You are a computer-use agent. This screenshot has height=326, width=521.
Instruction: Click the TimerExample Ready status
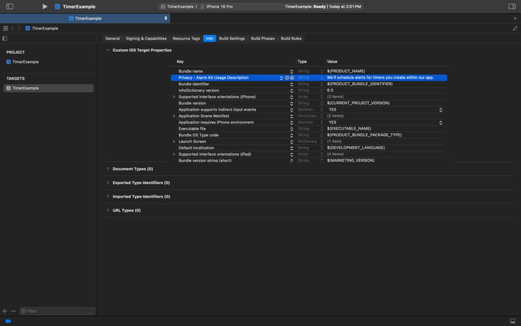pos(322,6)
